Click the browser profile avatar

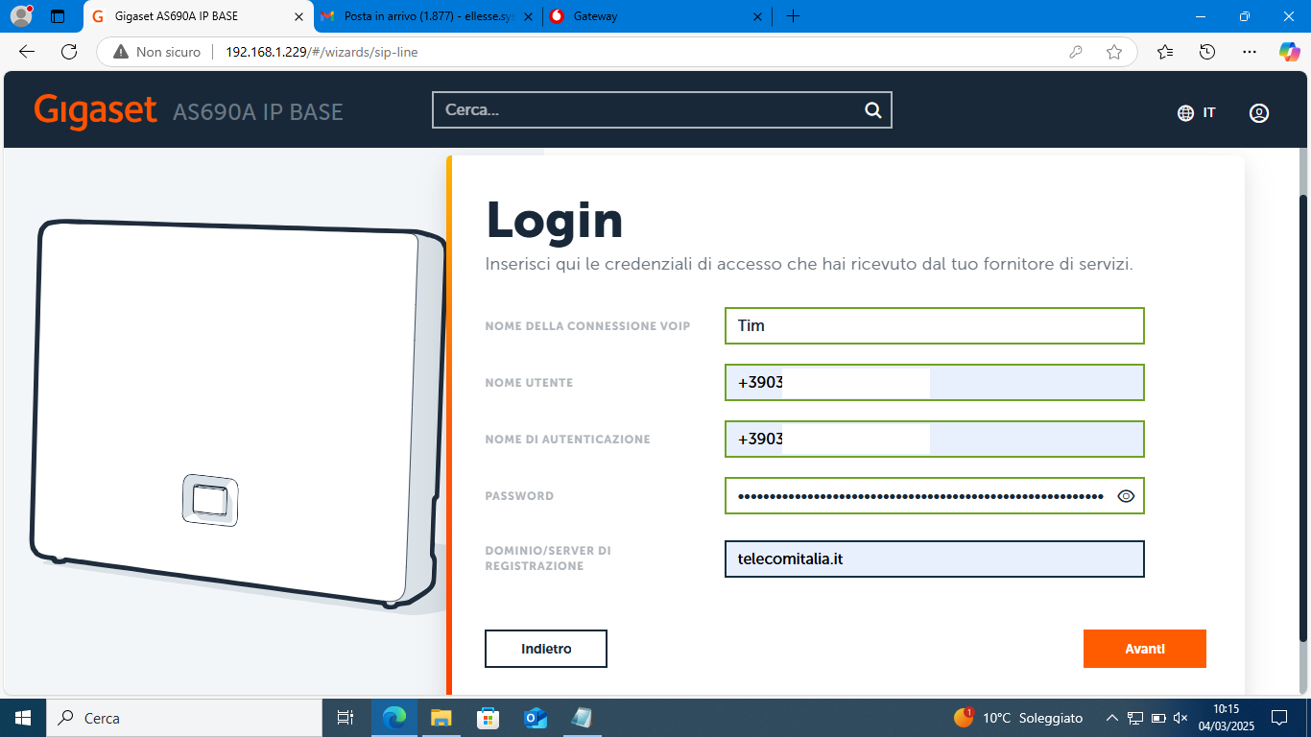coord(21,15)
